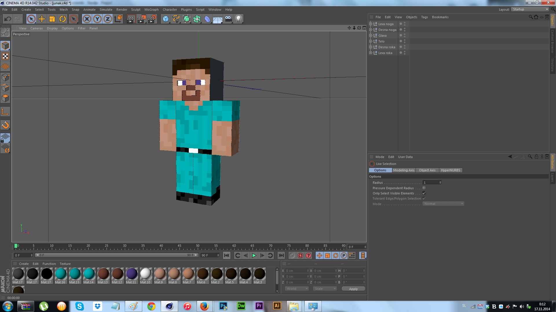Screen dimensions: 556x312
Task: Click frame 45 on the timeline
Action: (180, 246)
